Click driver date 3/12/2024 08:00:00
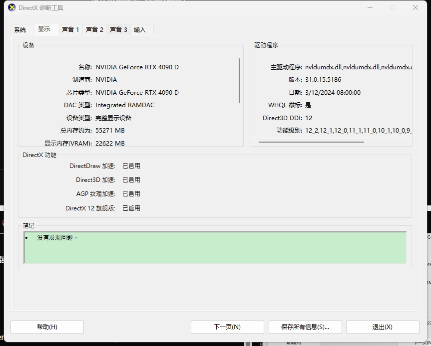431x346 pixels. point(333,92)
